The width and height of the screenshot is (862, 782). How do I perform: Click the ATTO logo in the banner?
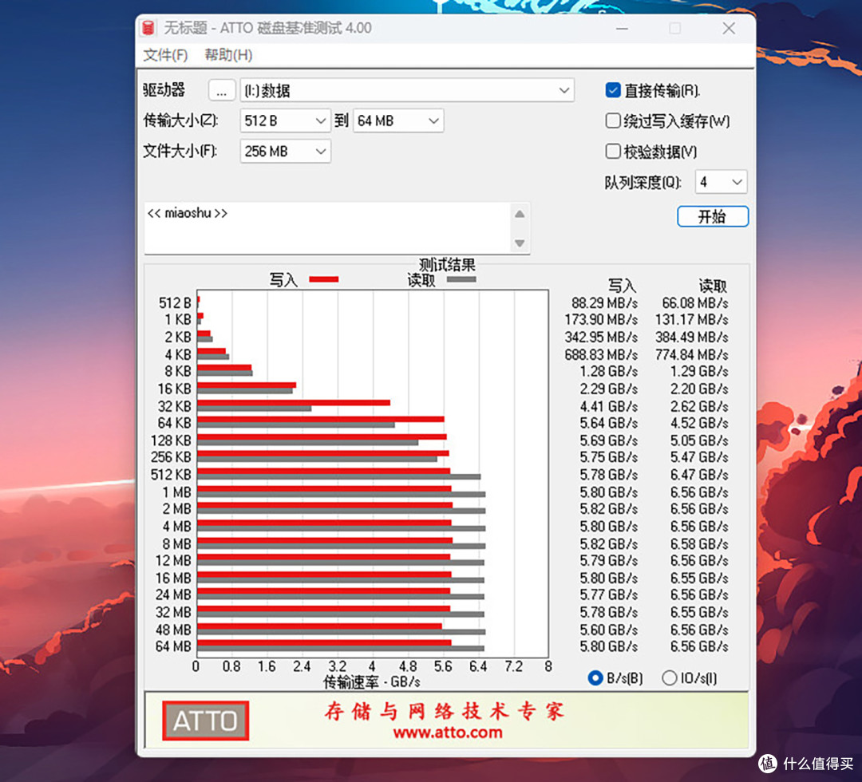click(206, 721)
